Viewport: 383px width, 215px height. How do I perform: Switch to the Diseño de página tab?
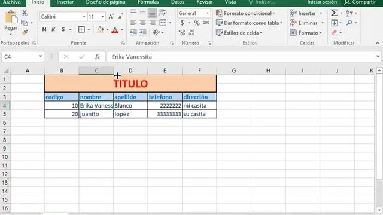[x=105, y=2]
